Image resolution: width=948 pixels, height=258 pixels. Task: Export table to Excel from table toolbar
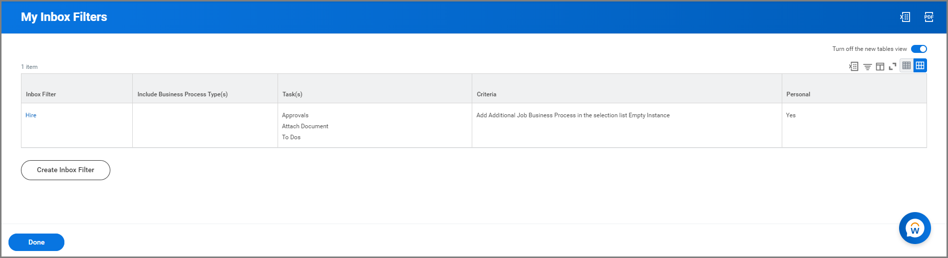point(854,66)
